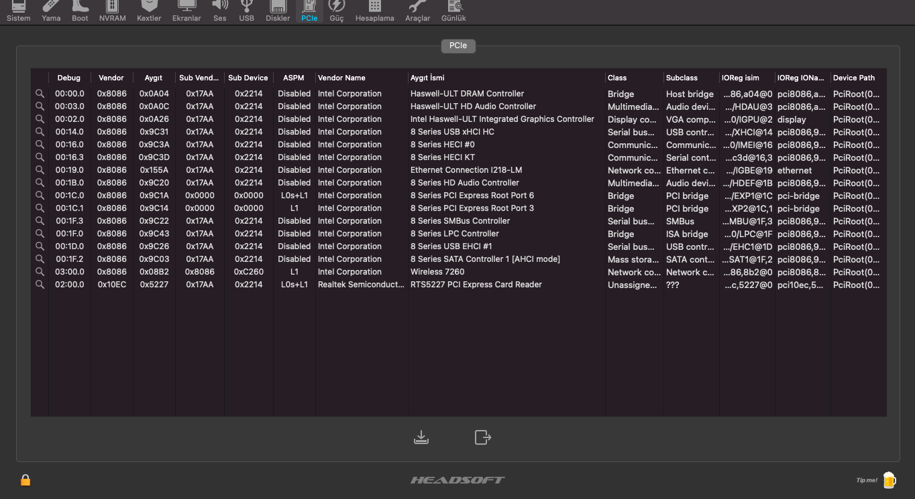The width and height of the screenshot is (915, 499).
Task: Sort by the ASPM column header
Action: 293,78
